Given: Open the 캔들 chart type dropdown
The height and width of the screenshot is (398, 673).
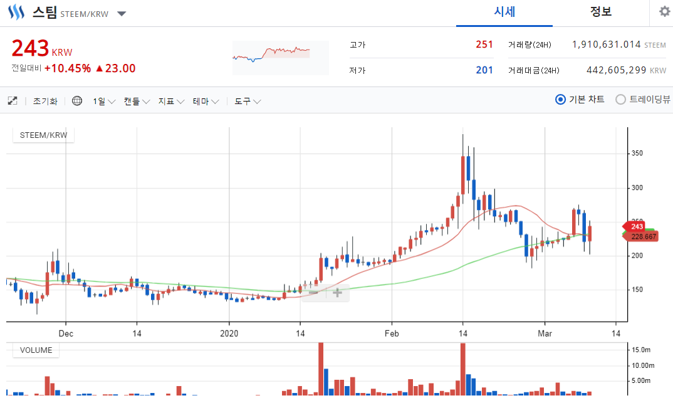Looking at the screenshot, I should (137, 102).
